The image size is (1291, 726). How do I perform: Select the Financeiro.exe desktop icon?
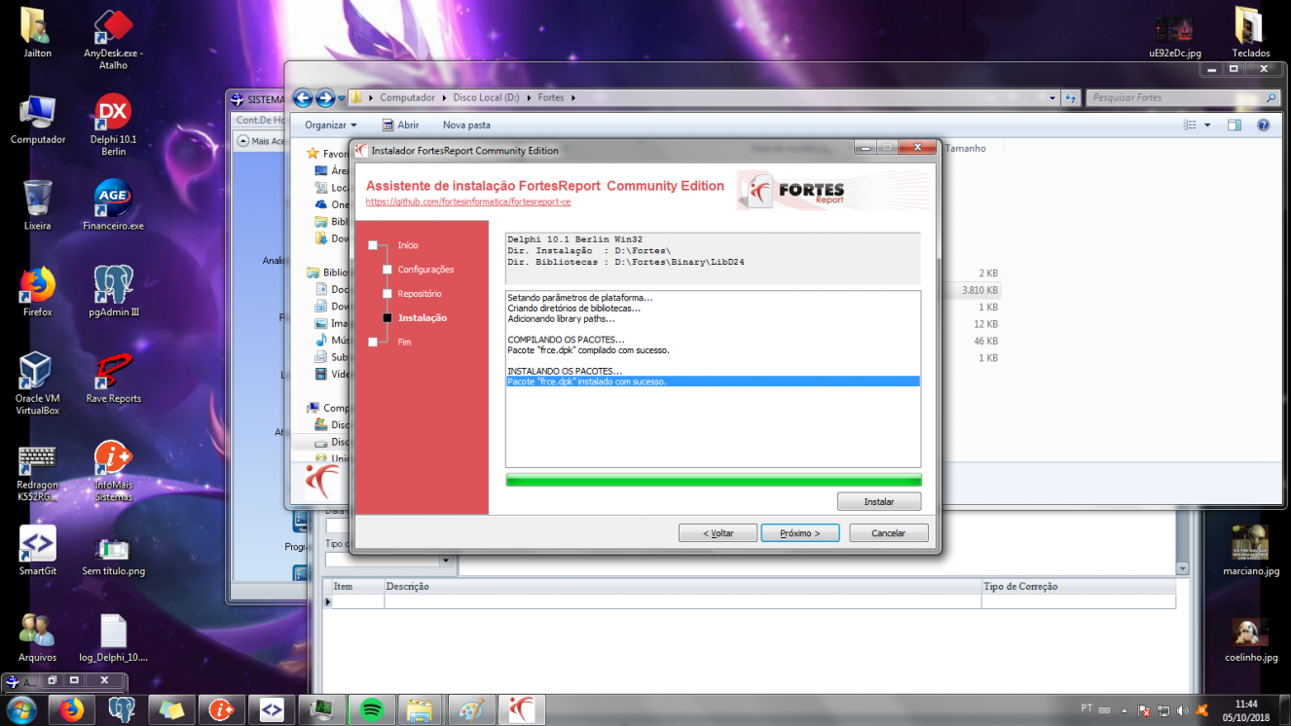point(113,204)
